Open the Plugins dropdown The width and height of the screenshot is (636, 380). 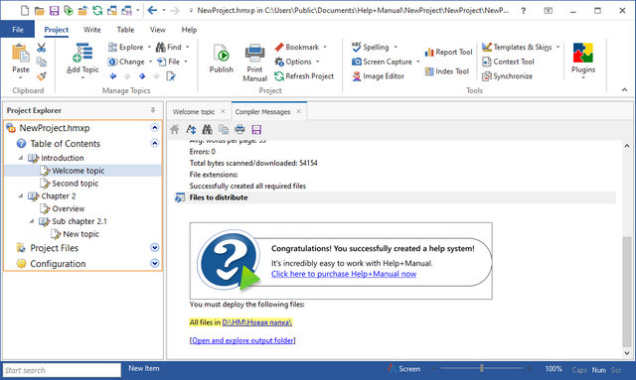(x=583, y=61)
